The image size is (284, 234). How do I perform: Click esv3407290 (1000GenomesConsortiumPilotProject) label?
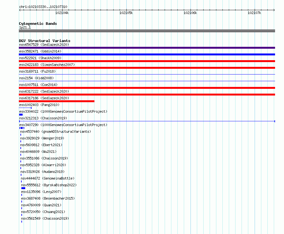point(63,125)
